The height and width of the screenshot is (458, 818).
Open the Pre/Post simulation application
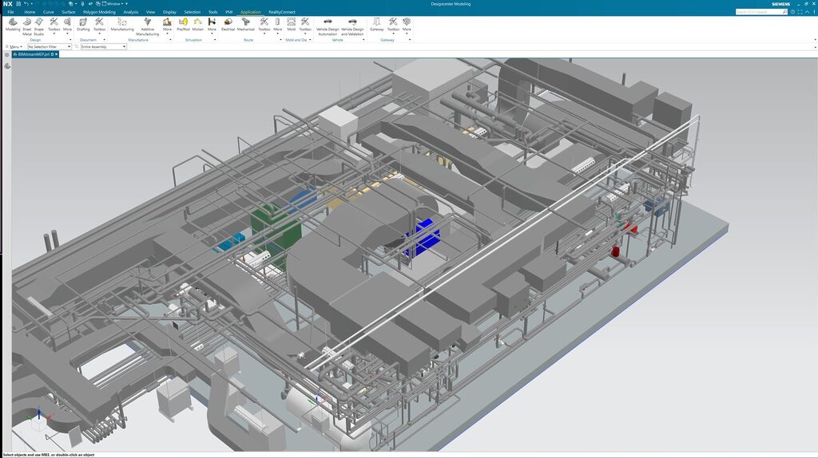[183, 23]
